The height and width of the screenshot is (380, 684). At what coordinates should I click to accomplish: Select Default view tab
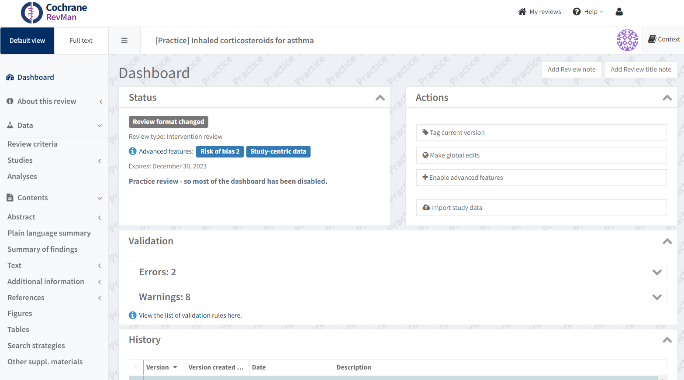[x=27, y=41]
